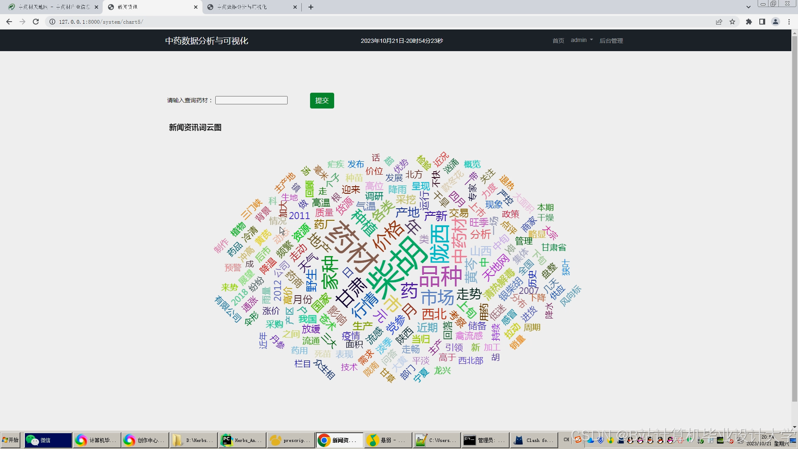Image resolution: width=798 pixels, height=449 pixels.
Task: Expand the tab search chevron
Action: coord(749,7)
